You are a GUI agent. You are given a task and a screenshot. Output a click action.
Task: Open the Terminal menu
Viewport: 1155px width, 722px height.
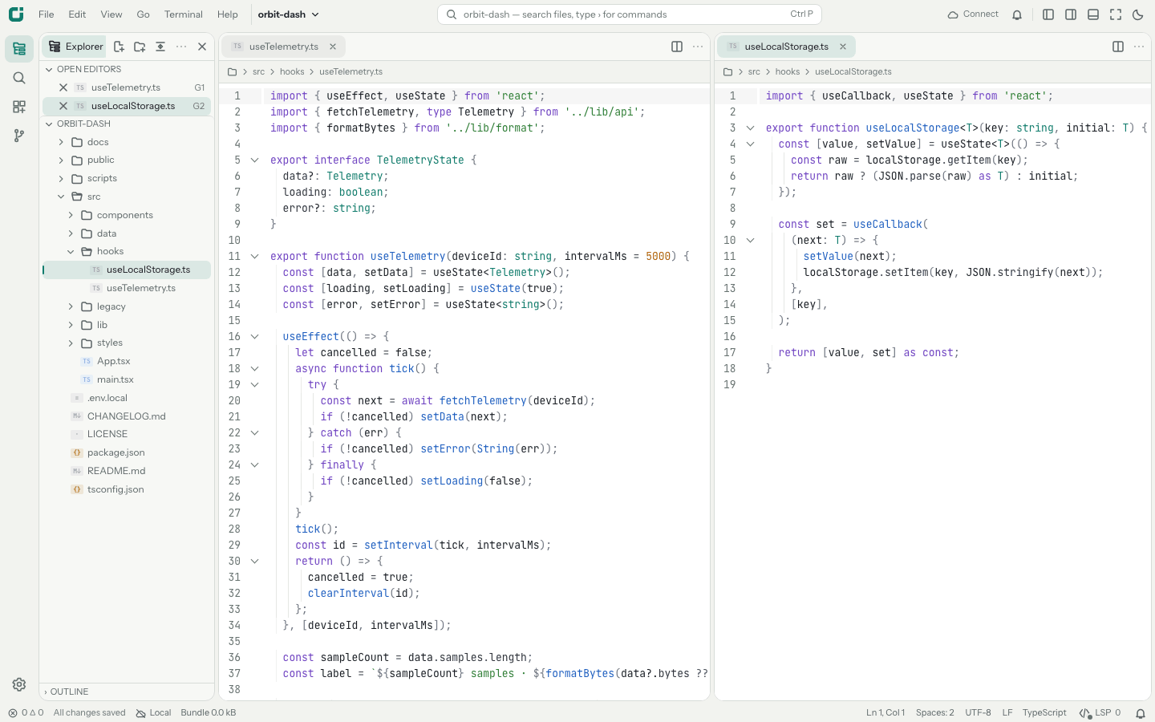(184, 14)
